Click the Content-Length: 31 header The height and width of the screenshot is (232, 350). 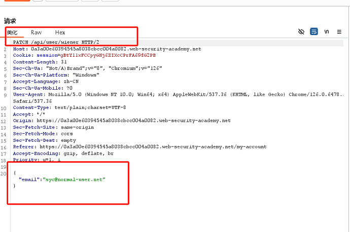click(40, 62)
